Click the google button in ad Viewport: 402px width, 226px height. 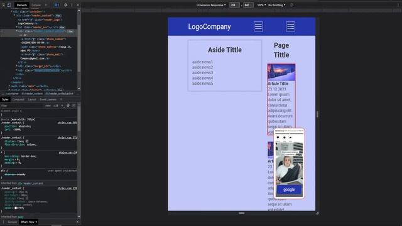(x=289, y=190)
